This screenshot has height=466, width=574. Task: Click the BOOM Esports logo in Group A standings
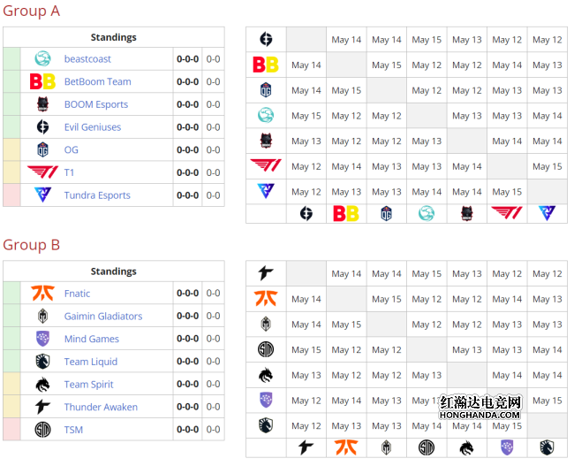click(x=43, y=104)
